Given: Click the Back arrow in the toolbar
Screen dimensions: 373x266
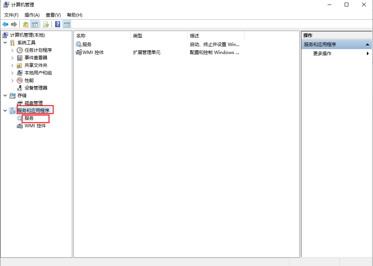Looking at the screenshot, I should pos(5,25).
